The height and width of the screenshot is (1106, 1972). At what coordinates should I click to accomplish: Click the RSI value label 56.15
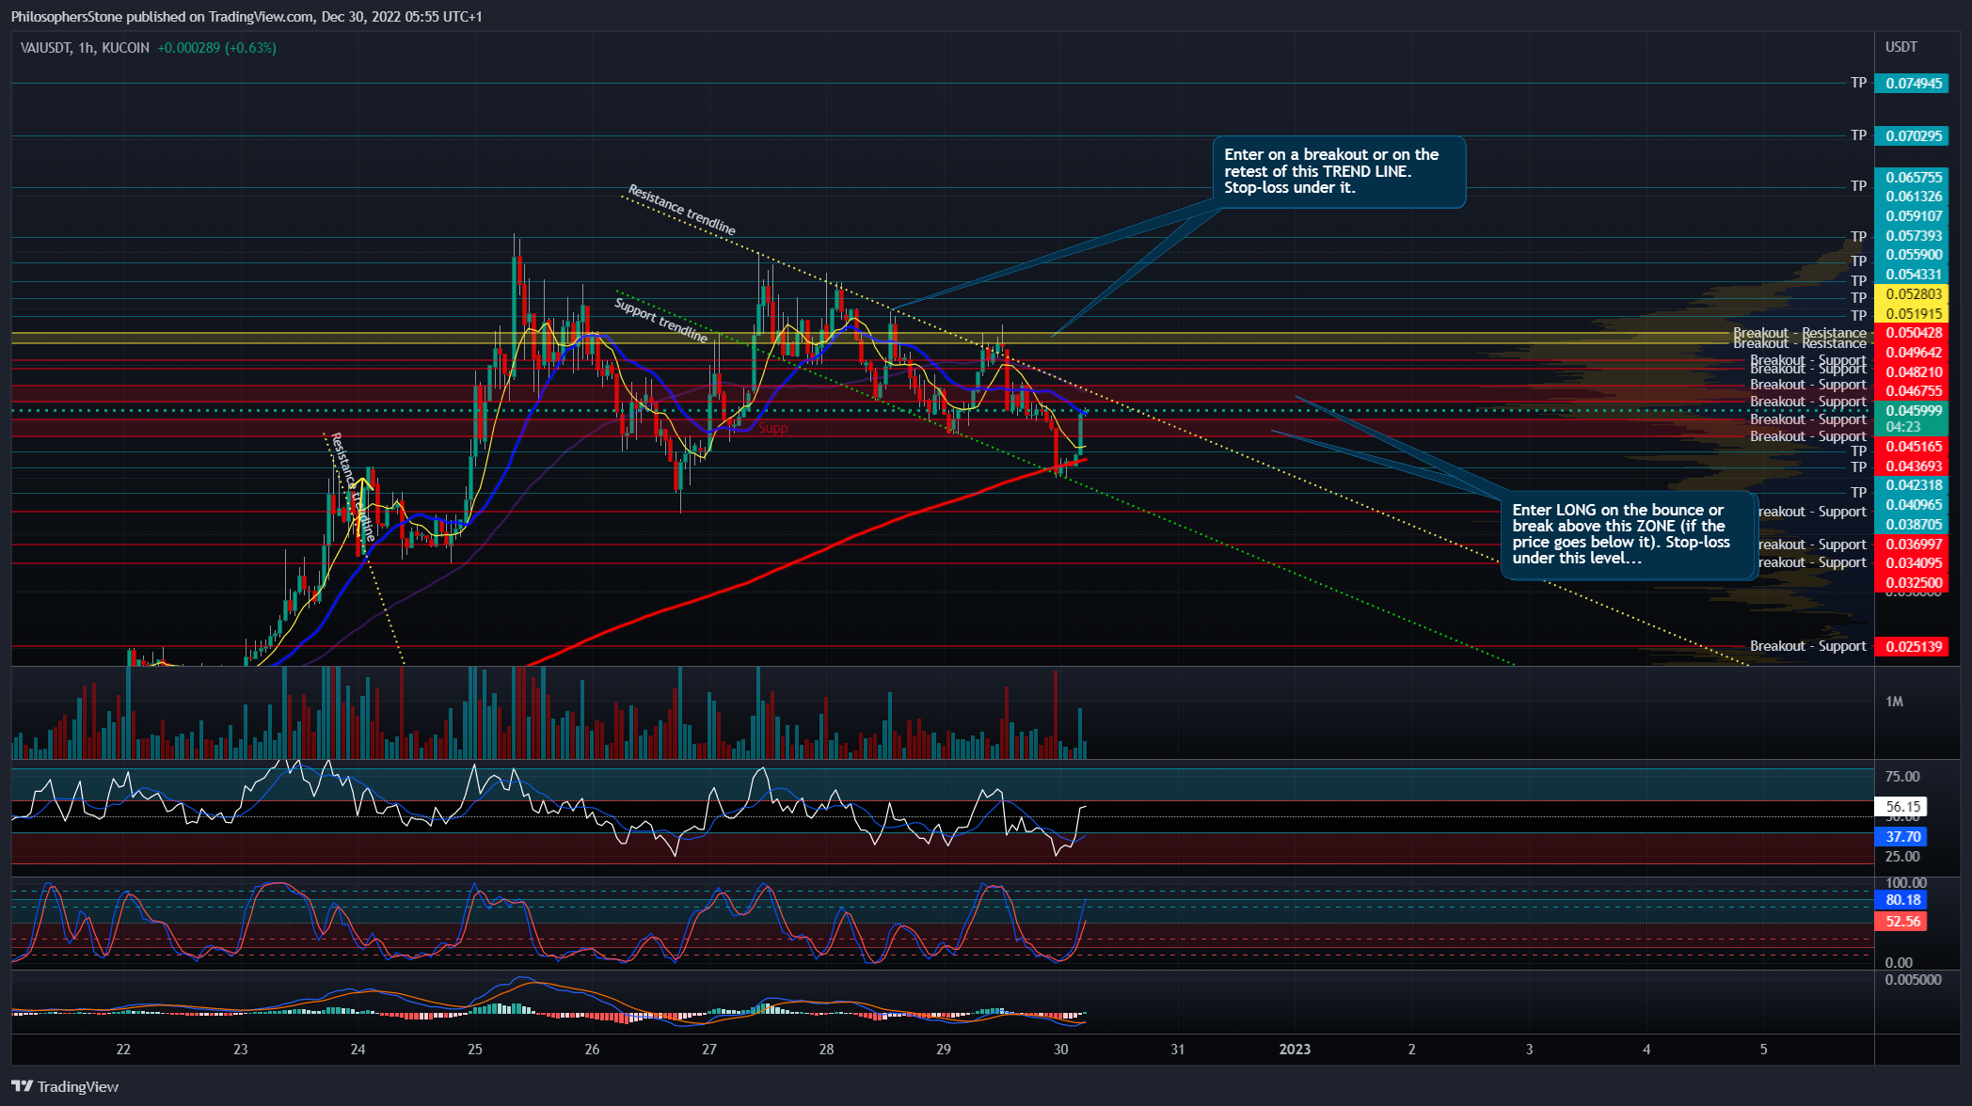pos(1901,807)
